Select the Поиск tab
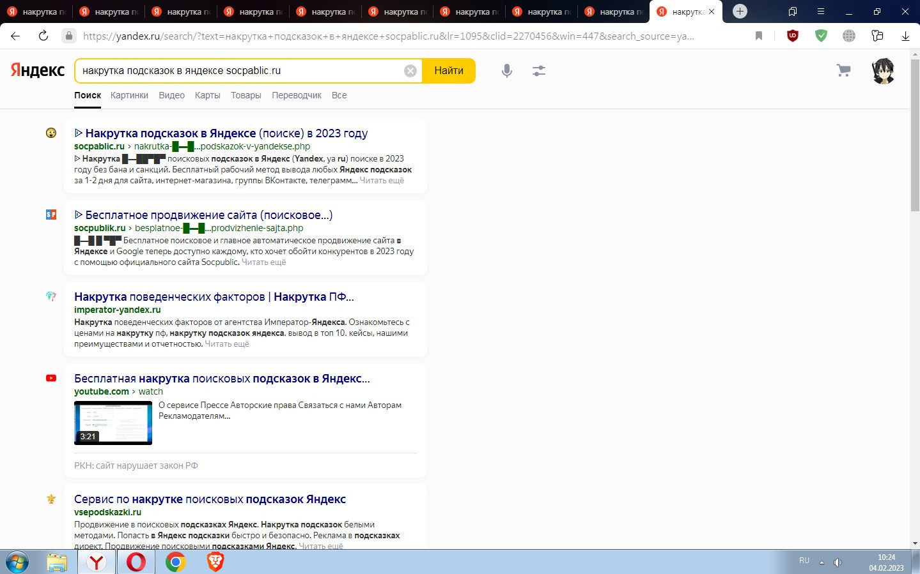This screenshot has width=920, height=574. (88, 95)
